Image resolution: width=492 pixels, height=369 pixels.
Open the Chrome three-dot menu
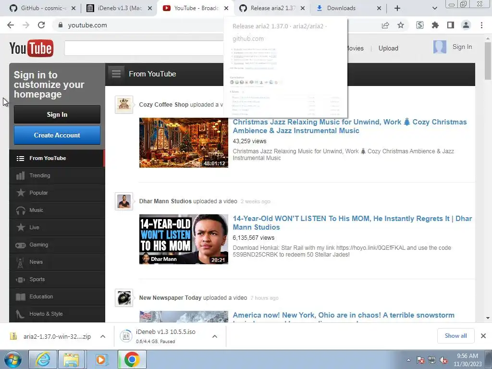coord(481,25)
